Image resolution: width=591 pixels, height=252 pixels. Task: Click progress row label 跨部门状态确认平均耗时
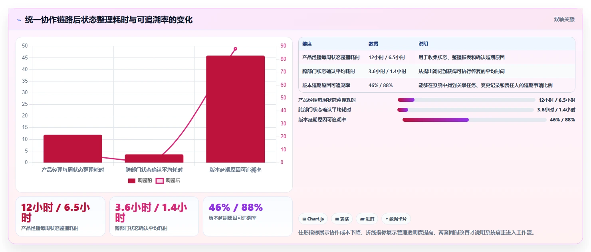tap(325, 110)
